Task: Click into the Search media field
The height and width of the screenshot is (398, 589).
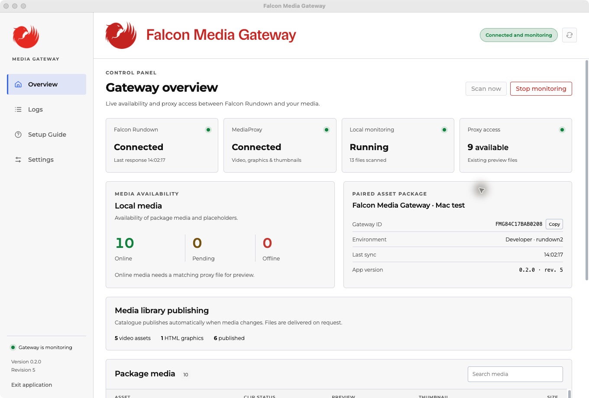Action: click(515, 374)
